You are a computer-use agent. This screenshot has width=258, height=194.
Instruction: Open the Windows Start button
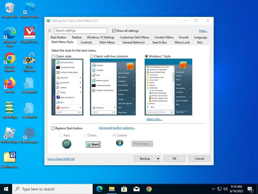(6, 189)
